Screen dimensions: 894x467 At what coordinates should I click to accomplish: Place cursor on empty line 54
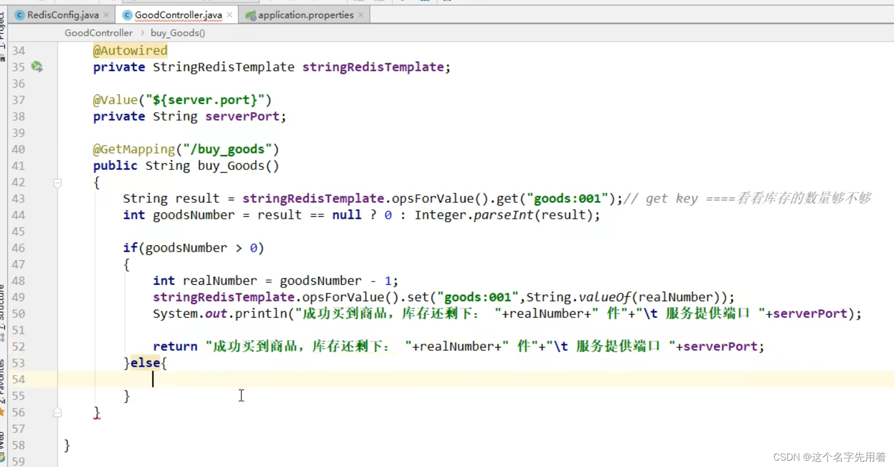click(475, 379)
